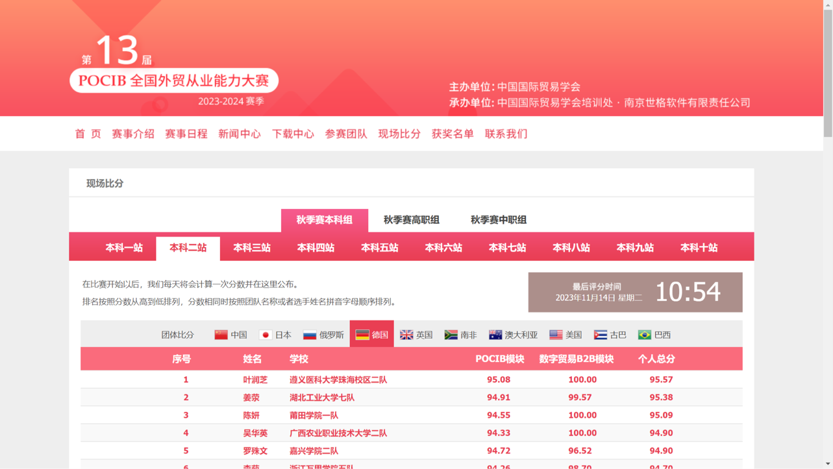Click the Cuba flag icon
Screen dimensions: 833x469
tap(601, 335)
